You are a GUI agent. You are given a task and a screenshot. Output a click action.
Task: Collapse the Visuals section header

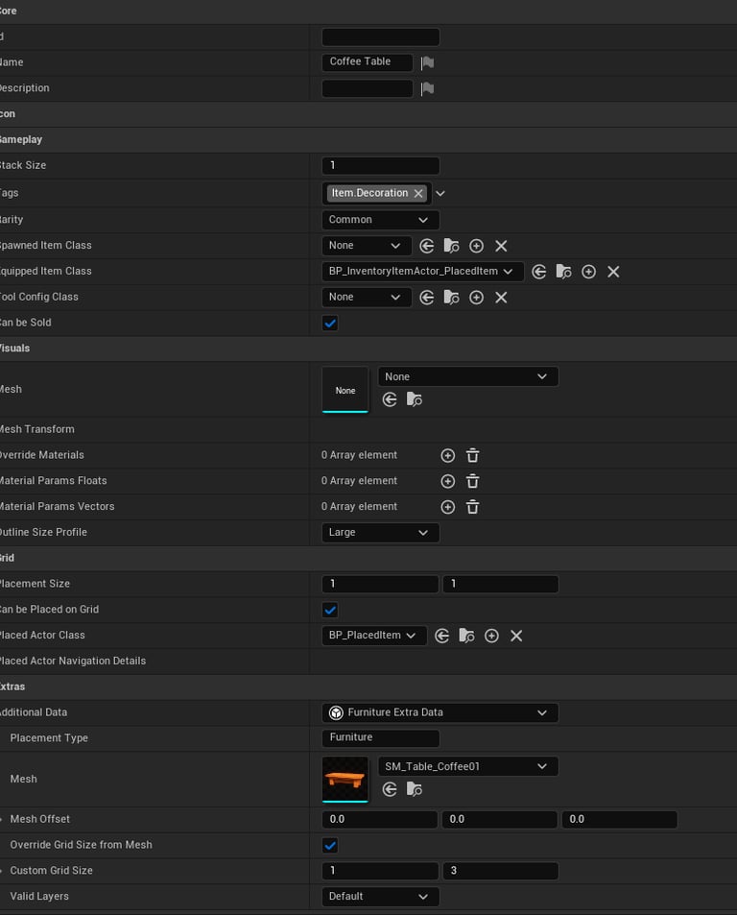click(x=368, y=349)
